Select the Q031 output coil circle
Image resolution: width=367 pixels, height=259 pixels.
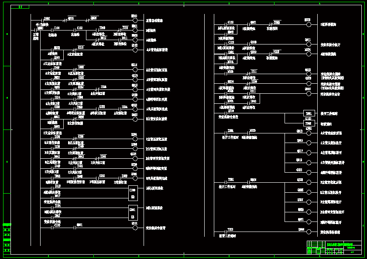309,222
